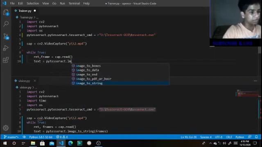262x147 pixels.
Task: Open the Selection menu
Action: tap(33, 3)
